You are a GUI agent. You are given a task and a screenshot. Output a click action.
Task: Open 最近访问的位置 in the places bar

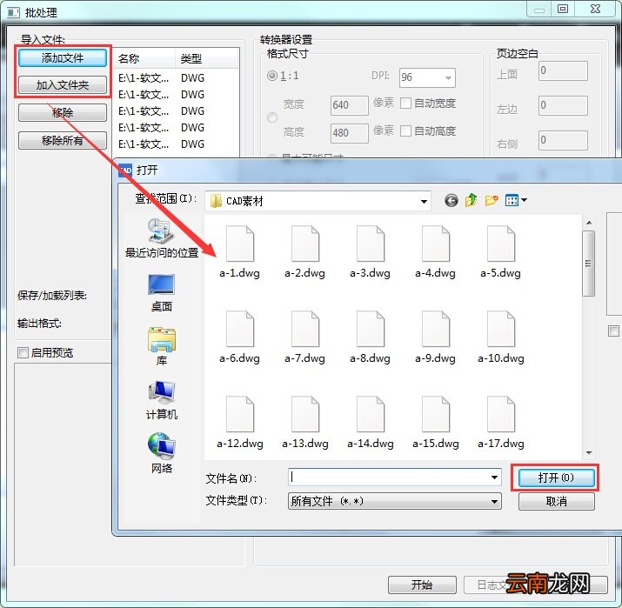[162, 238]
